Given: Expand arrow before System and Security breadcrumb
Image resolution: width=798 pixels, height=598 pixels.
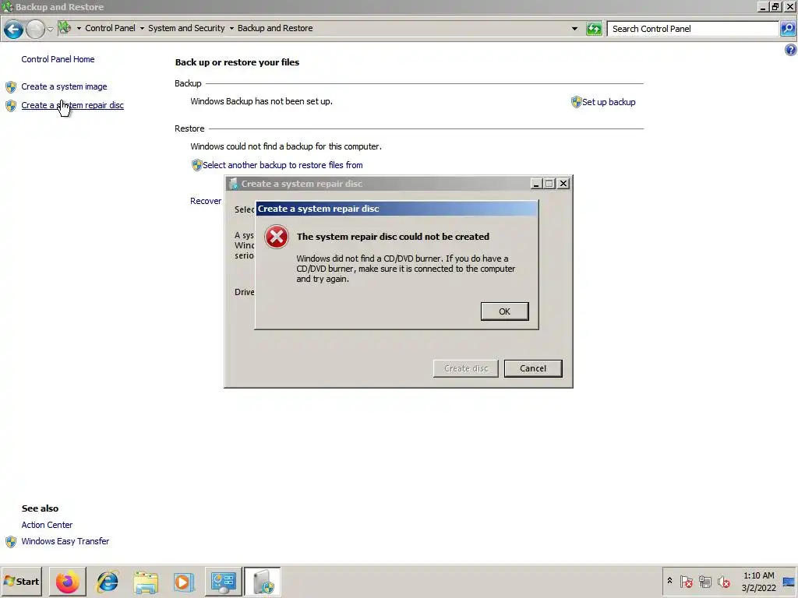Looking at the screenshot, I should (142, 29).
